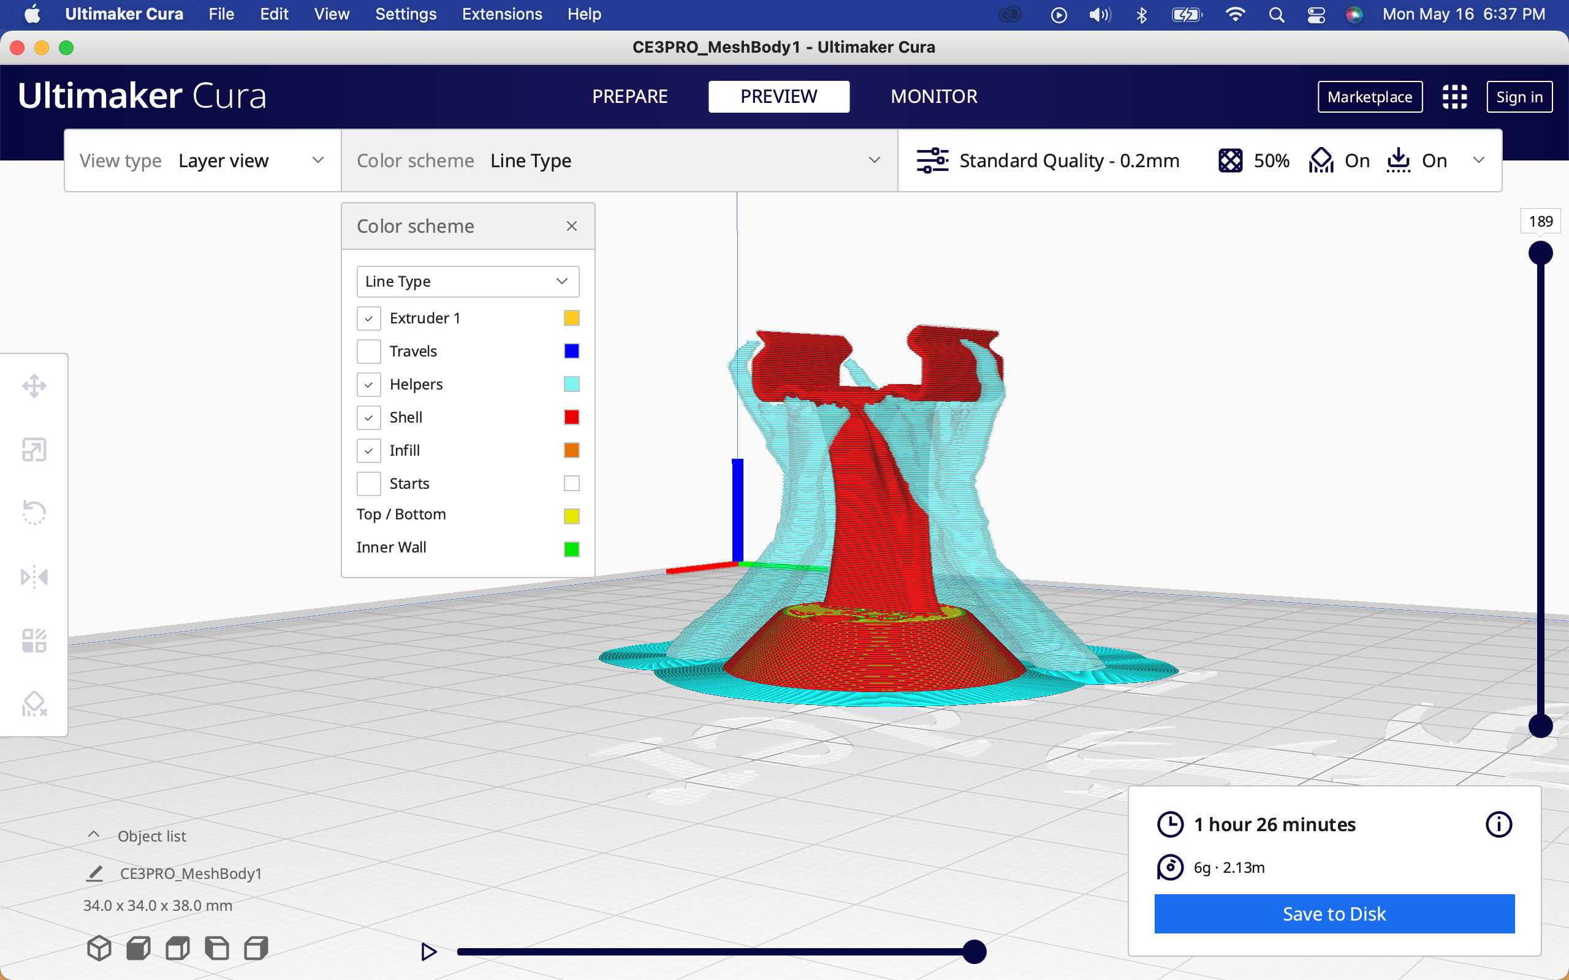Open the Extensions menu
This screenshot has width=1569, height=980.
[x=501, y=14]
